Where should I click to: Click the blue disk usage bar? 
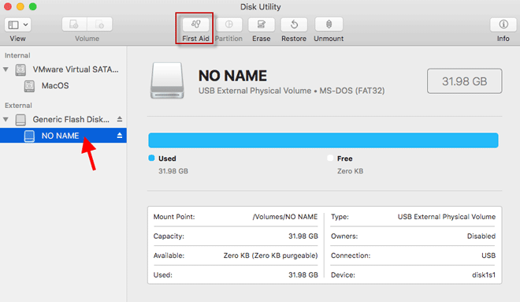(x=323, y=140)
